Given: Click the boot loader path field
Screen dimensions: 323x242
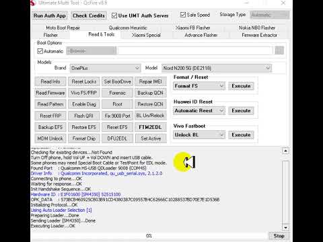Looking at the screenshot, I should point(195,51).
